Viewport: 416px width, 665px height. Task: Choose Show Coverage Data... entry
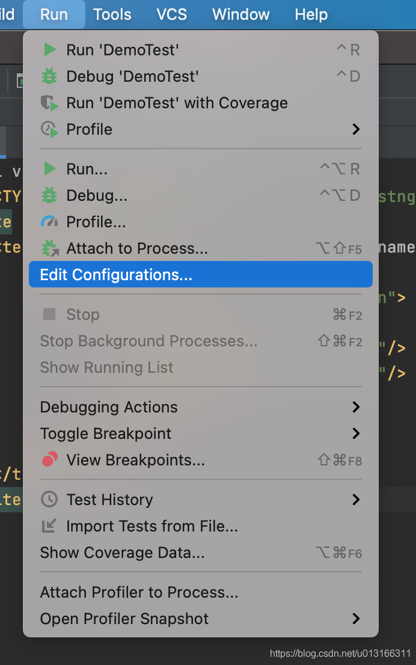point(123,553)
